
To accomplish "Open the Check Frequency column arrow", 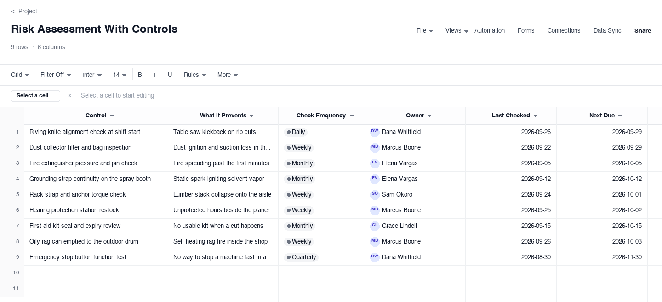I will [x=352, y=116].
